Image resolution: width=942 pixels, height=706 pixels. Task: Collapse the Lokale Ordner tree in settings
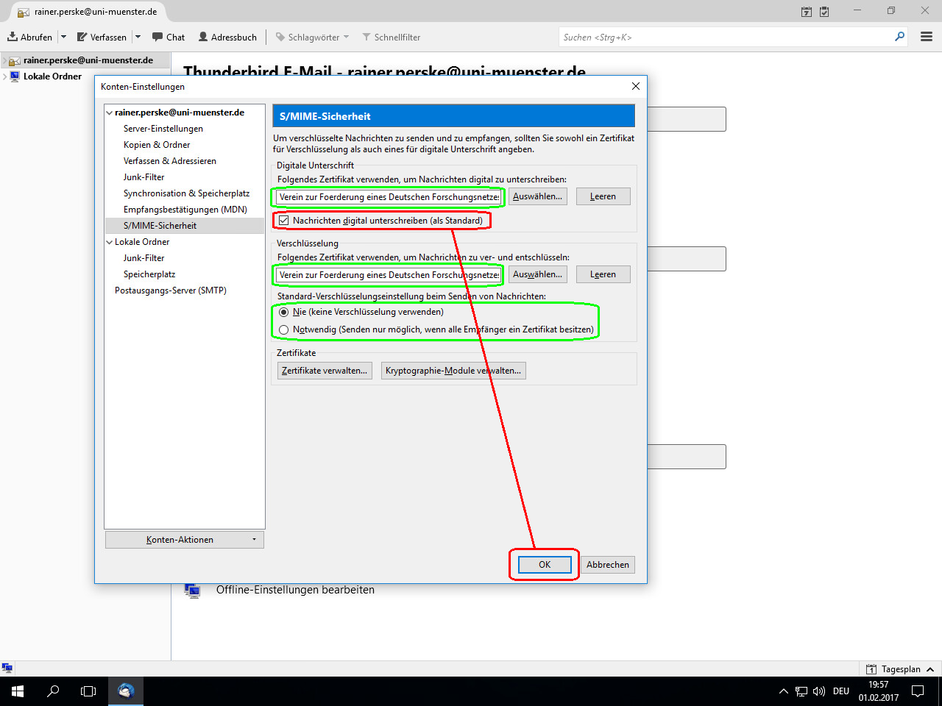point(110,242)
